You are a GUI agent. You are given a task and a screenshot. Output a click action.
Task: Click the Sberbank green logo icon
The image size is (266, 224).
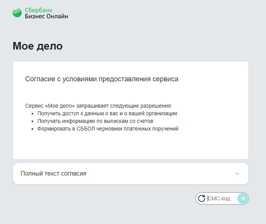click(x=17, y=13)
